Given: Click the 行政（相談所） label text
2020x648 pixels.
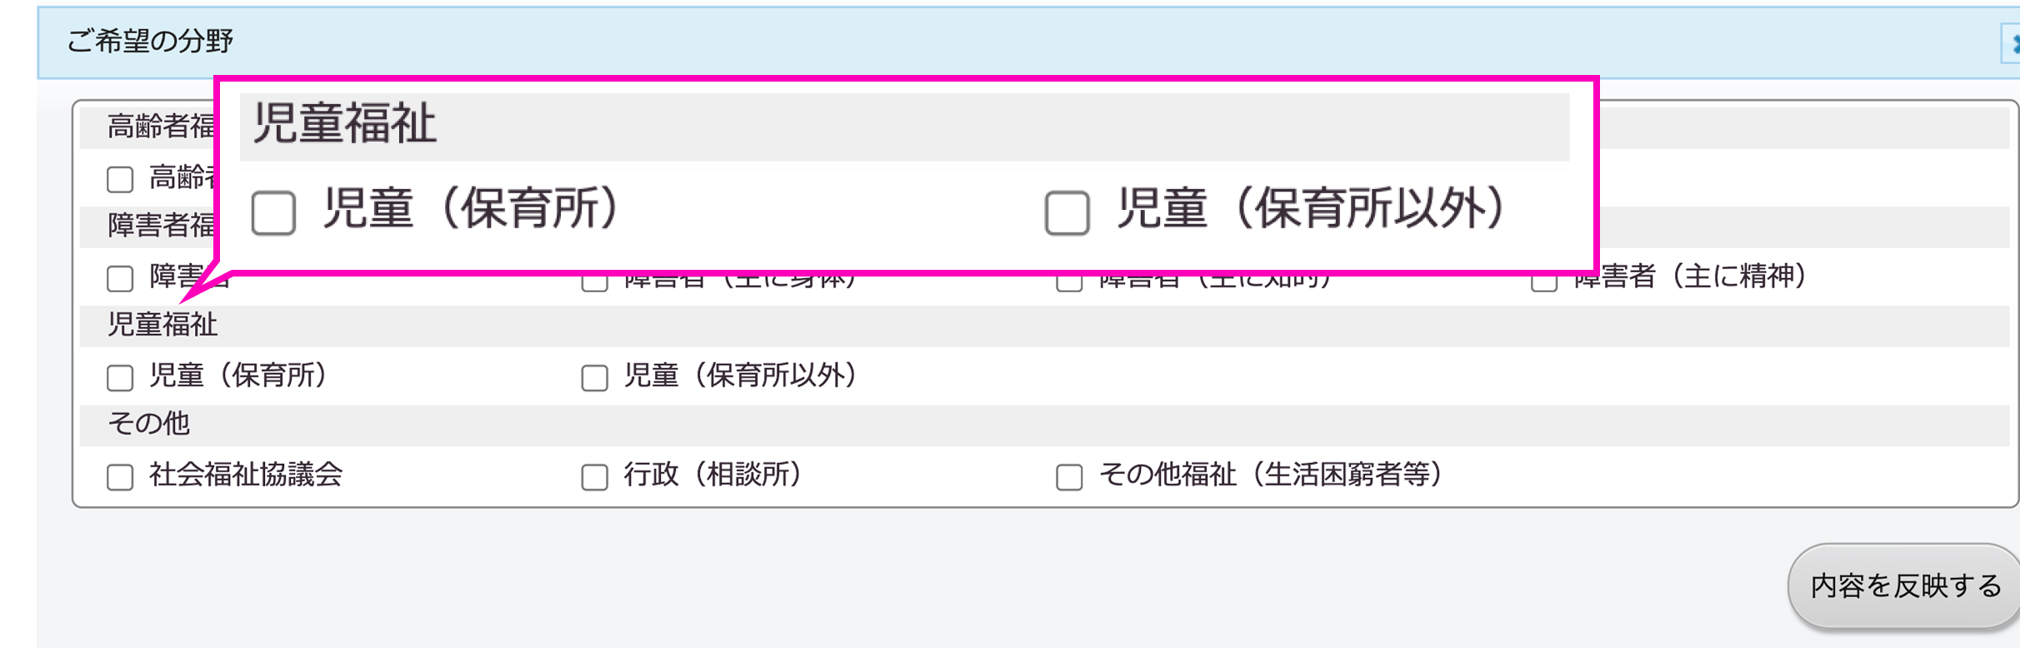Looking at the screenshot, I should coord(712,475).
